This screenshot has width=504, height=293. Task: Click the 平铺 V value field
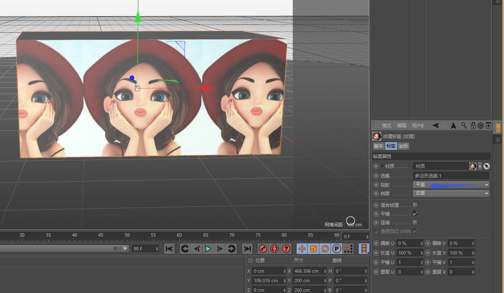[461, 262]
